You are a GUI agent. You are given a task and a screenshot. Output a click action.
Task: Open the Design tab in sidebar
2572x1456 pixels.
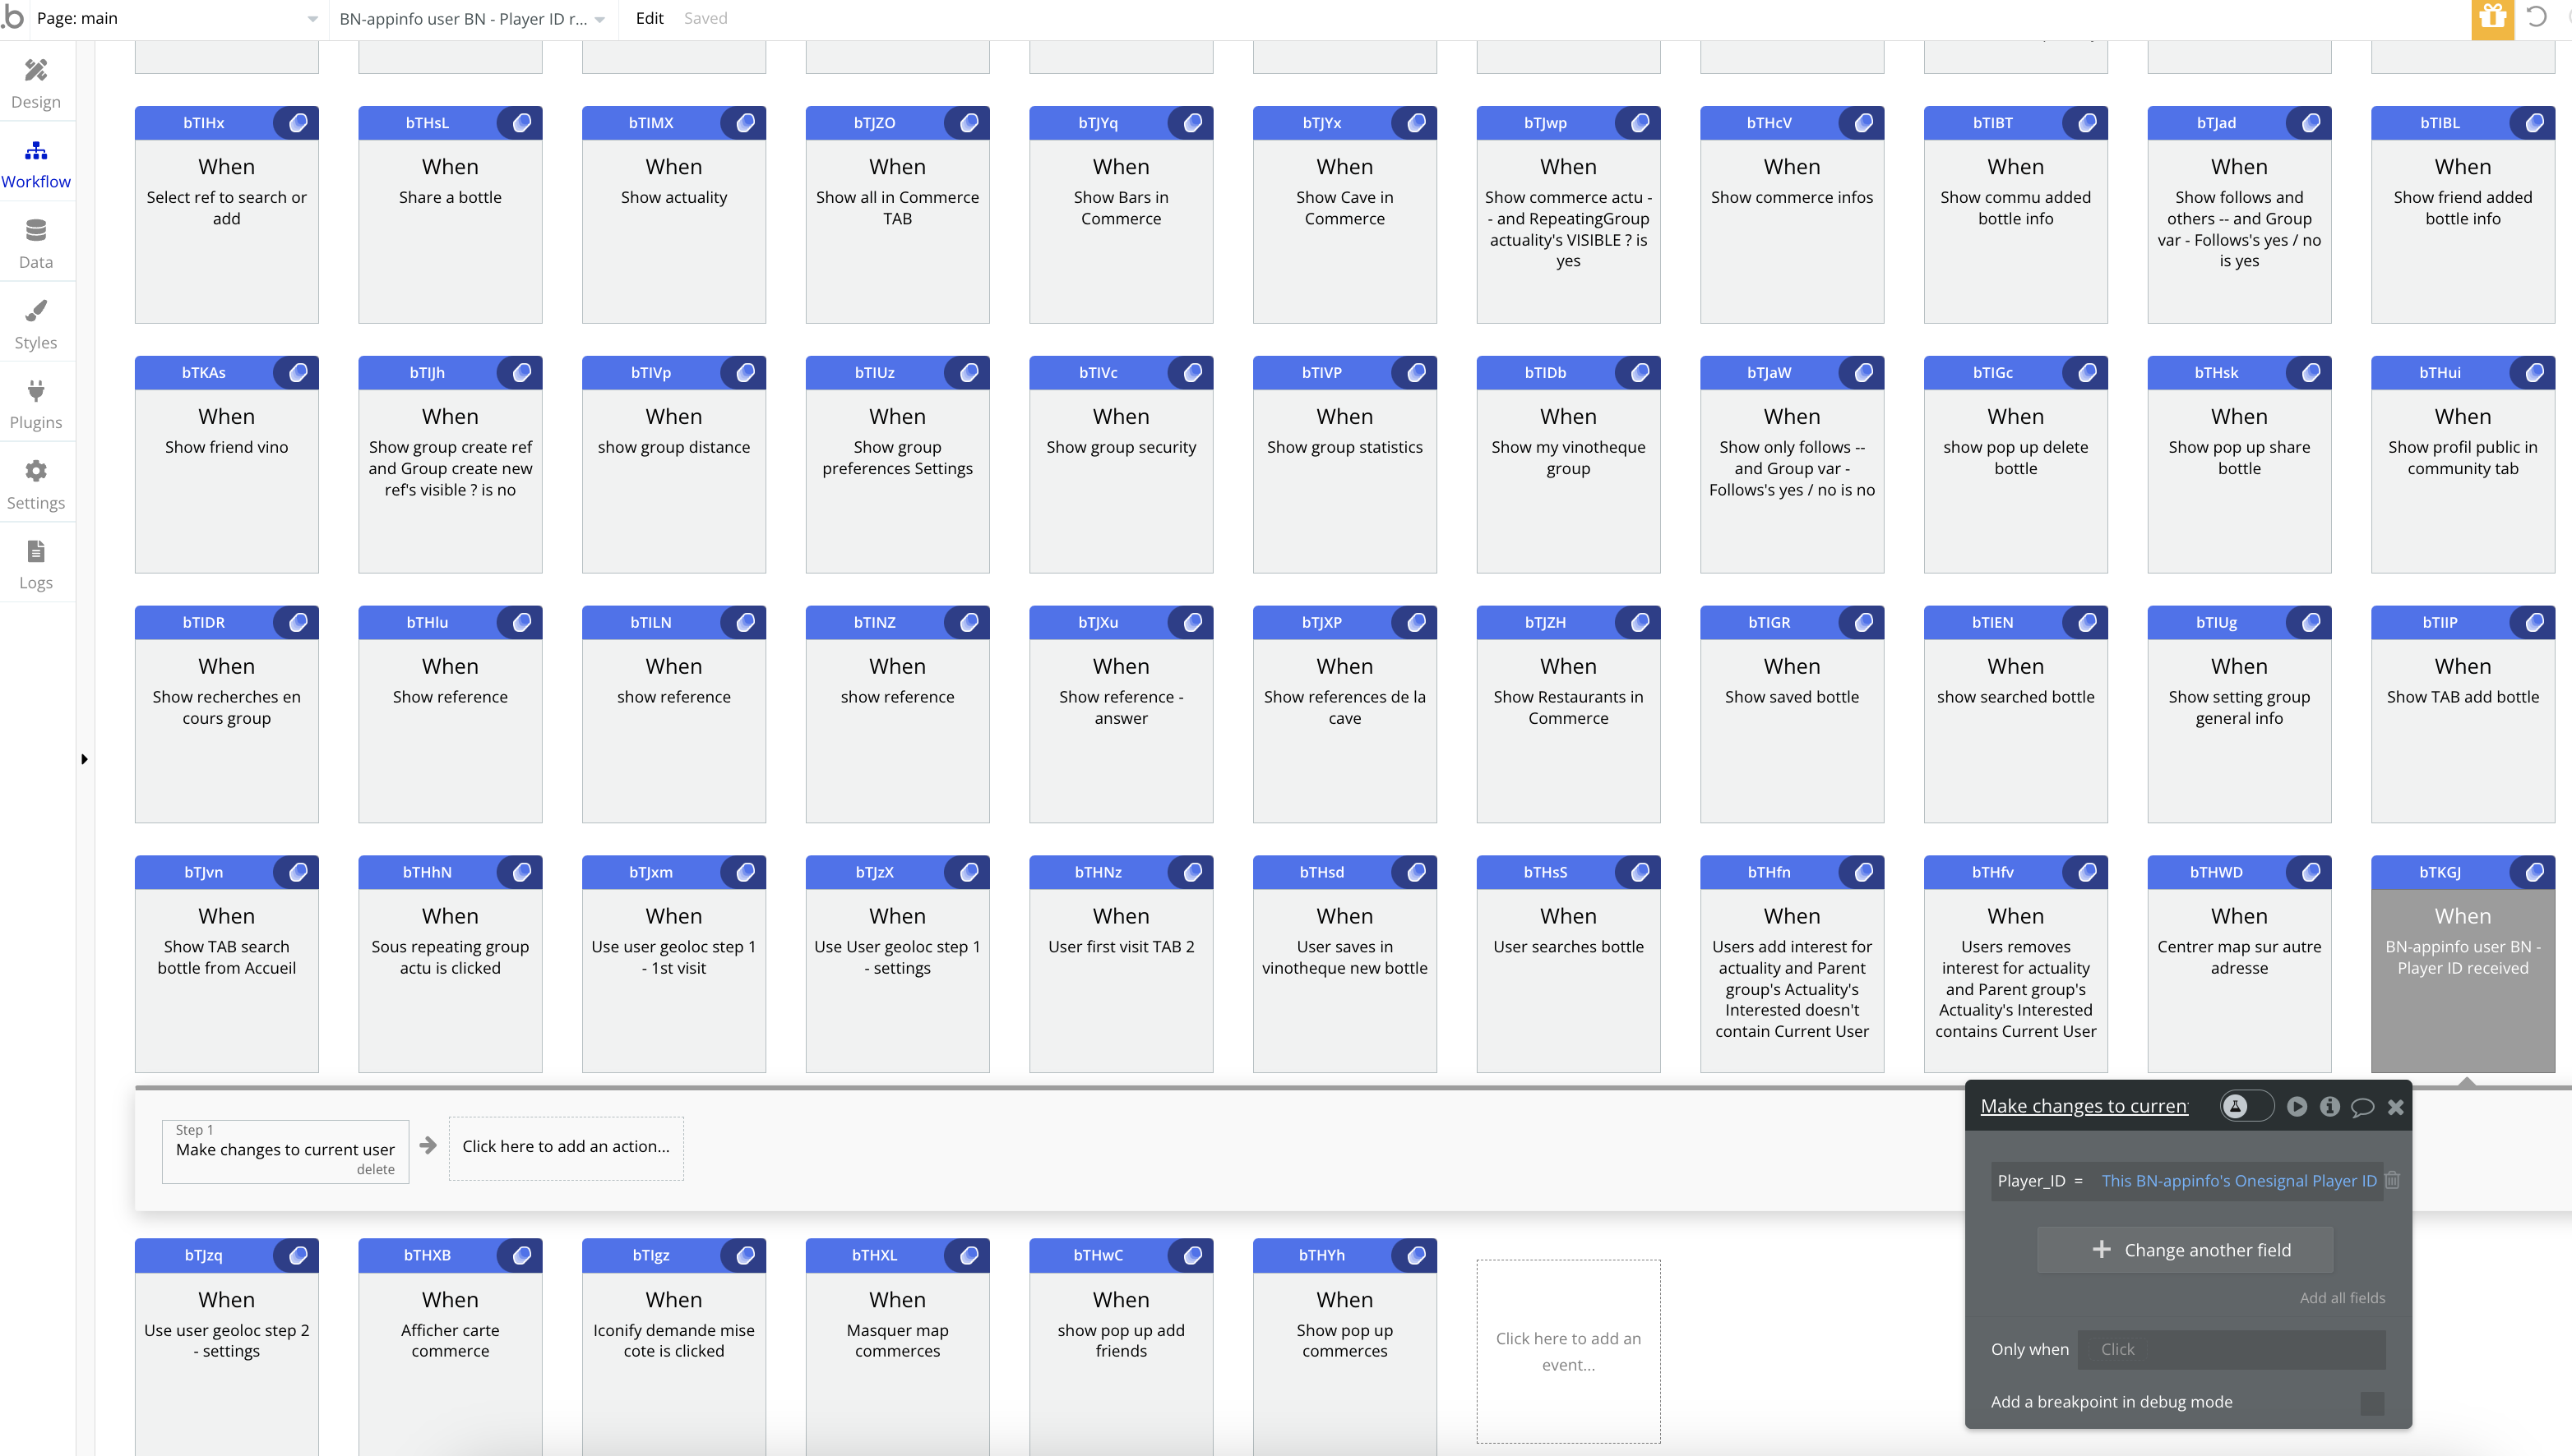click(x=36, y=83)
